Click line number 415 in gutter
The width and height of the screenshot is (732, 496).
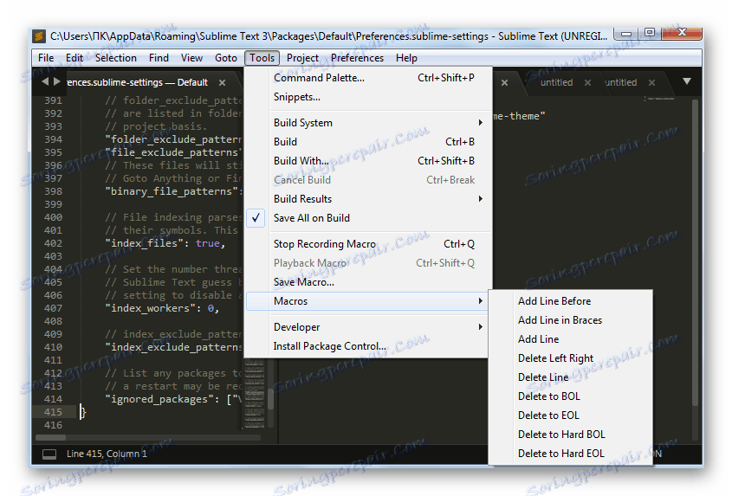tap(53, 412)
